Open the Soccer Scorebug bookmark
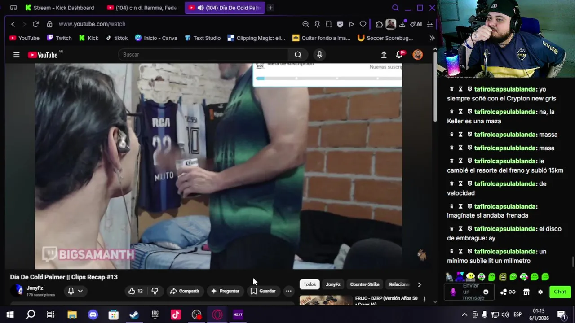 [x=385, y=38]
